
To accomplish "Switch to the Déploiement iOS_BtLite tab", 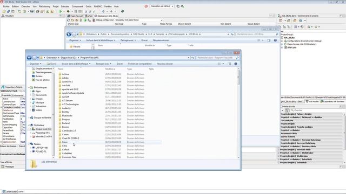I will point(106,16).
